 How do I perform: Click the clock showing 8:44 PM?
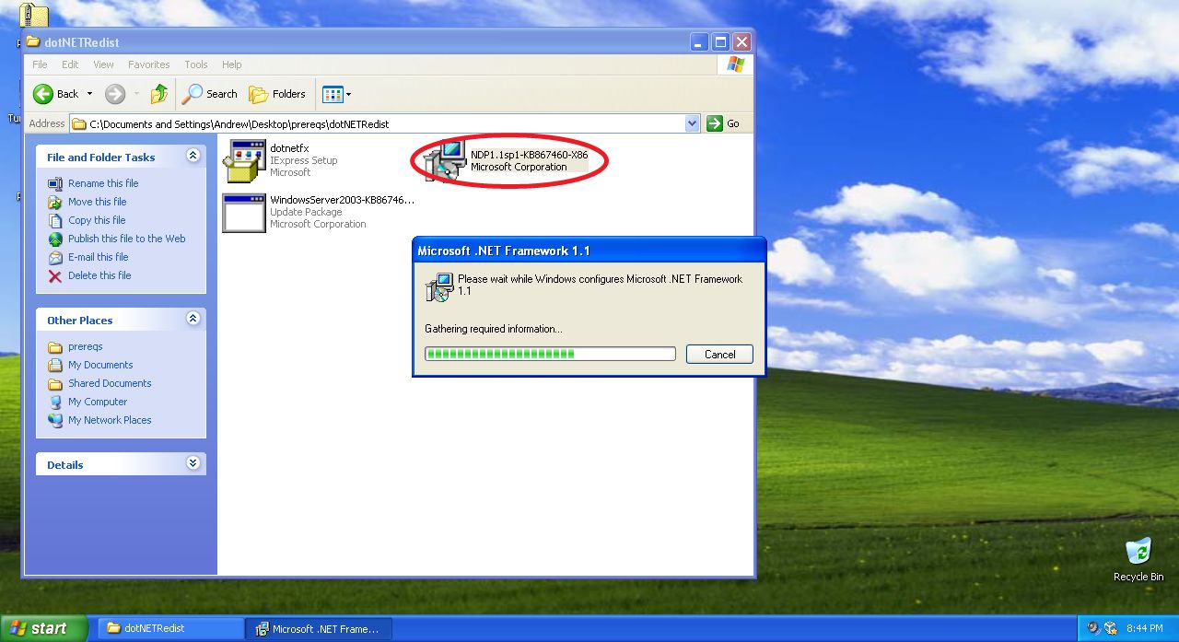point(1145,628)
